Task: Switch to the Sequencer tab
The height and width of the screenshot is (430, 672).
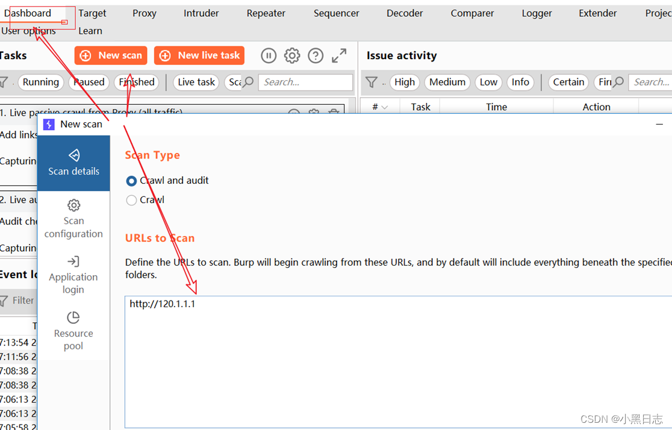Action: pyautogui.click(x=337, y=13)
